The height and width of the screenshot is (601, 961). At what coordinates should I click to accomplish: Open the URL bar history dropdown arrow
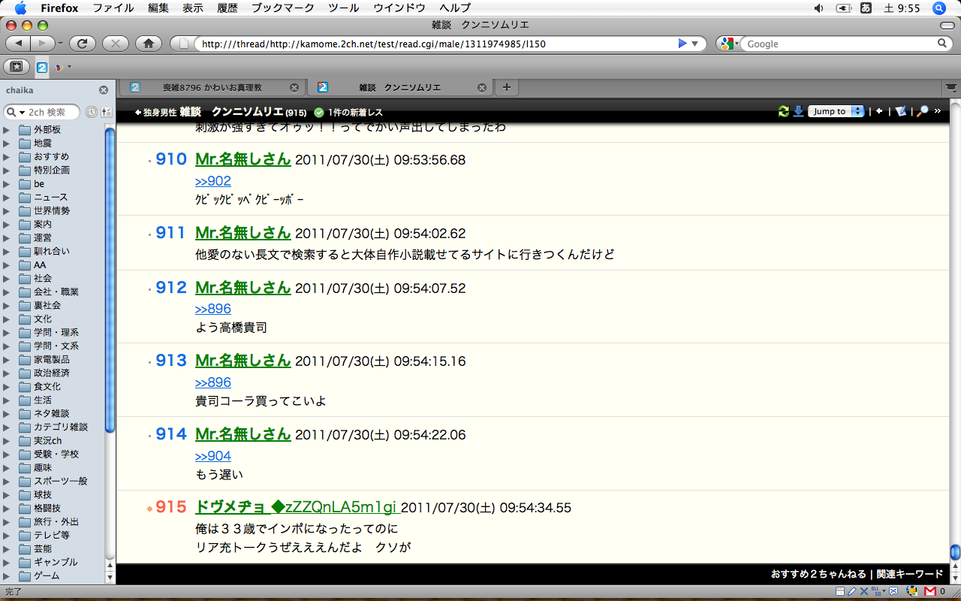pos(695,44)
